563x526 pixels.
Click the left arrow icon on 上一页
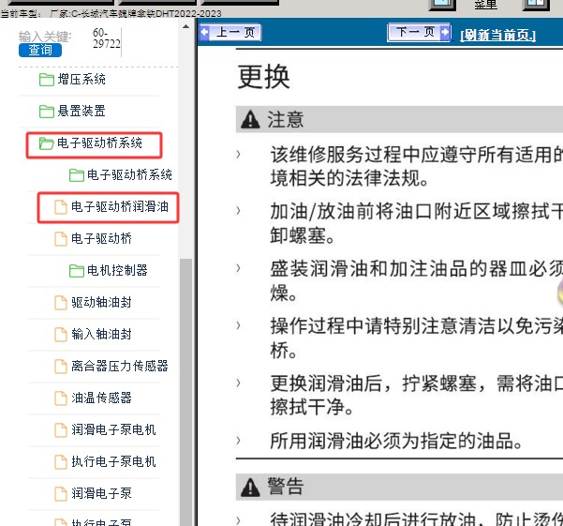point(205,32)
